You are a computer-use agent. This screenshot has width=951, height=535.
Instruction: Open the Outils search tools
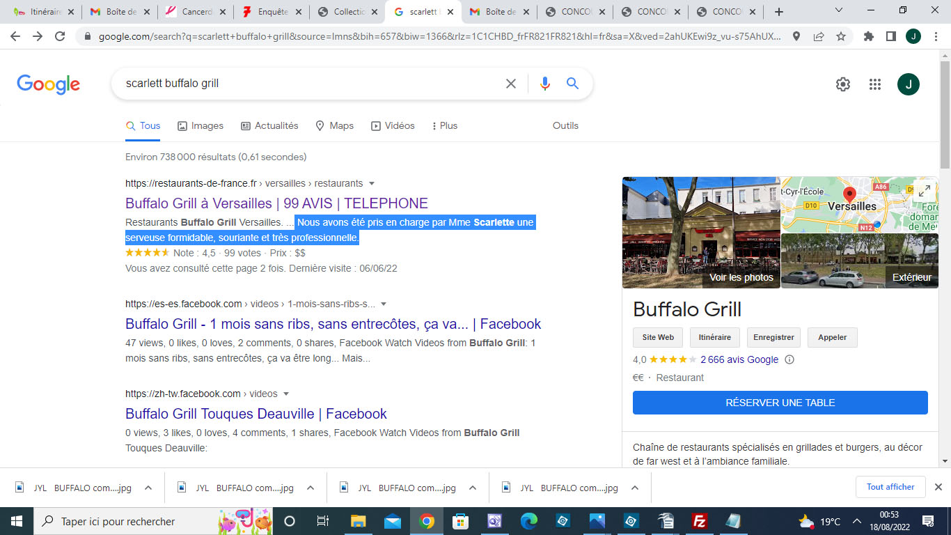pyautogui.click(x=565, y=125)
